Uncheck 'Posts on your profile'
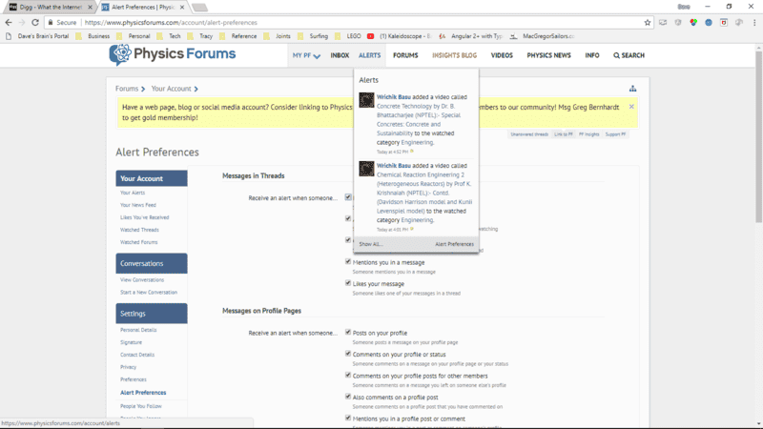Viewport: 763px width, 429px height. coord(348,332)
